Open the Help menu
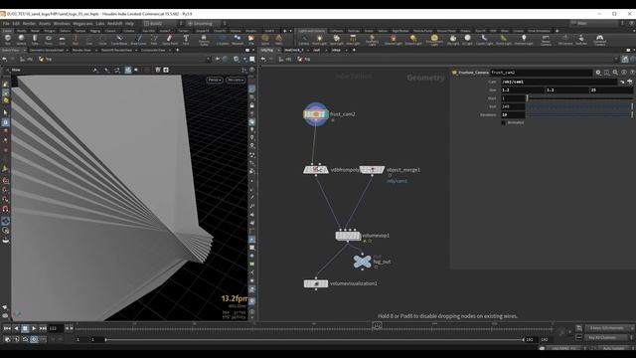Viewport: 636px width, 358px height. [129, 24]
